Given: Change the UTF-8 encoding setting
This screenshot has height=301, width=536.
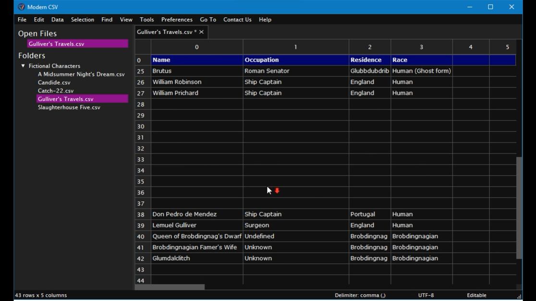Looking at the screenshot, I should click(426, 295).
